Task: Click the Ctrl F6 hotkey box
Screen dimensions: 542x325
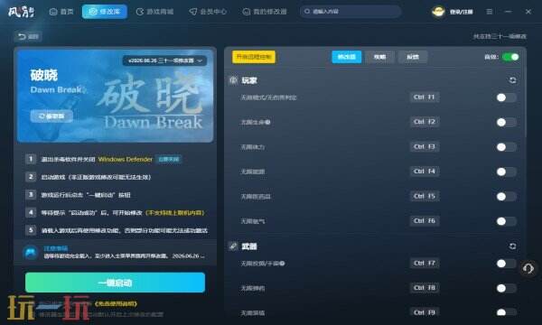Action: click(425, 221)
